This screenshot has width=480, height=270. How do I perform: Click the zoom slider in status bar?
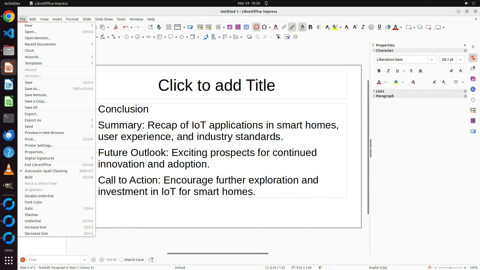pos(450,268)
